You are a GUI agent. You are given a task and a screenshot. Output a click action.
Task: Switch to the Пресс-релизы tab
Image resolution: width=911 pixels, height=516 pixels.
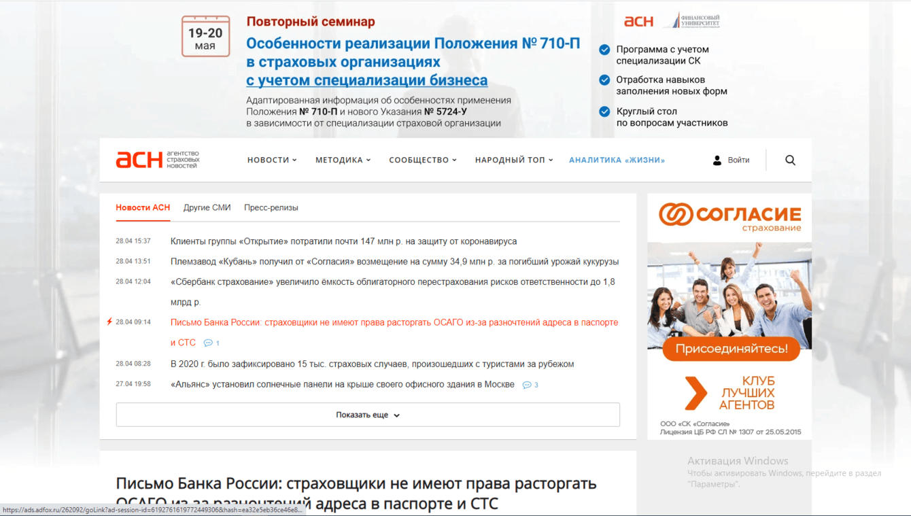[x=271, y=207]
